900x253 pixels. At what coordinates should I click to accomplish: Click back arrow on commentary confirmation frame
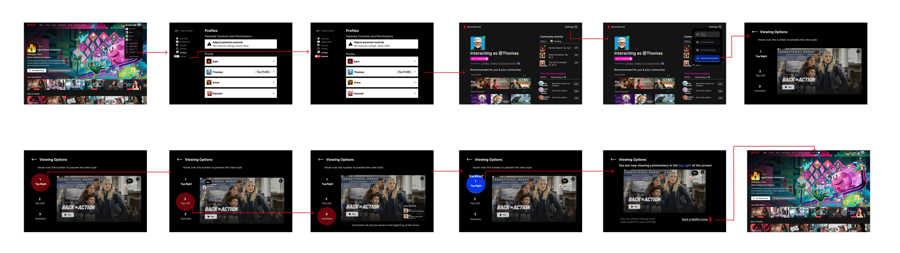click(x=613, y=159)
